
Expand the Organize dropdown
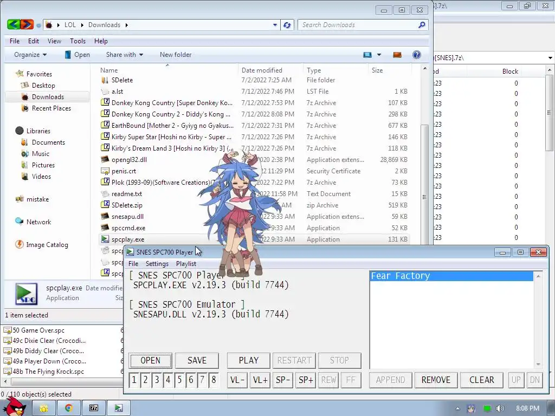30,55
